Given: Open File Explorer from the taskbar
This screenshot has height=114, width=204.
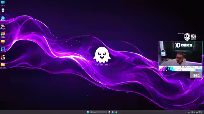Looking at the screenshot, I should tap(113, 112).
